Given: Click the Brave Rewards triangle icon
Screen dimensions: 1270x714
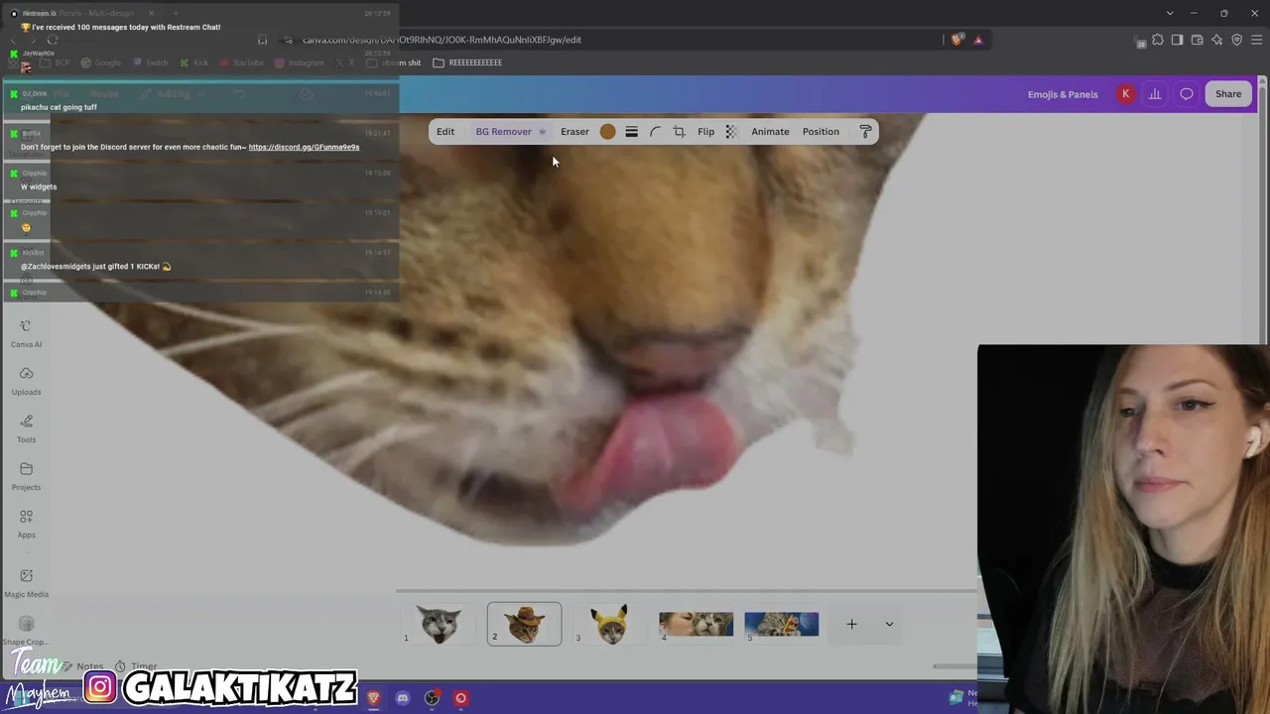Looking at the screenshot, I should [978, 40].
